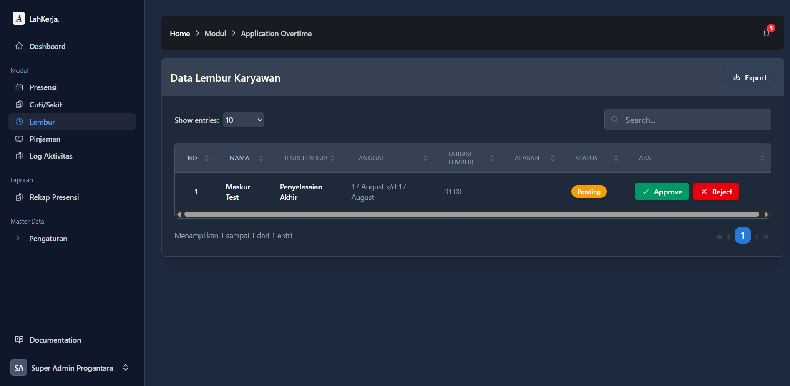Select the Pinjaman wallet icon
The height and width of the screenshot is (386, 790).
pos(19,139)
